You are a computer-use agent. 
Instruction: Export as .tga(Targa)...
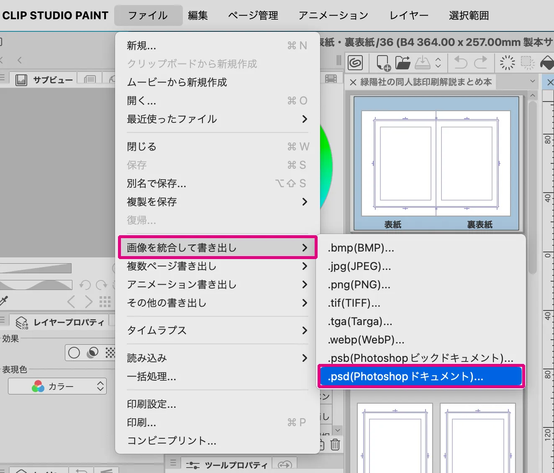tap(421, 321)
